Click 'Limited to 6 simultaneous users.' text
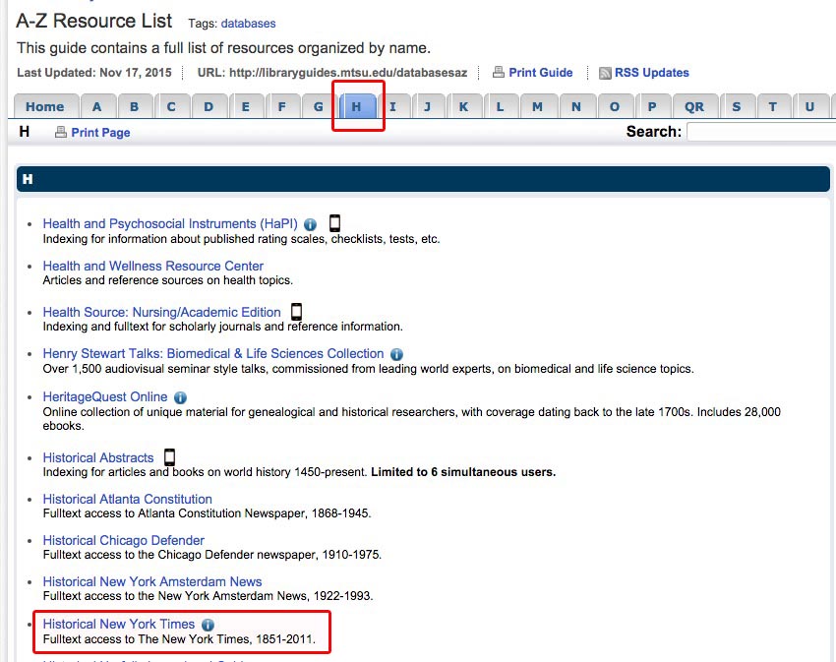This screenshot has width=836, height=662. [x=463, y=472]
